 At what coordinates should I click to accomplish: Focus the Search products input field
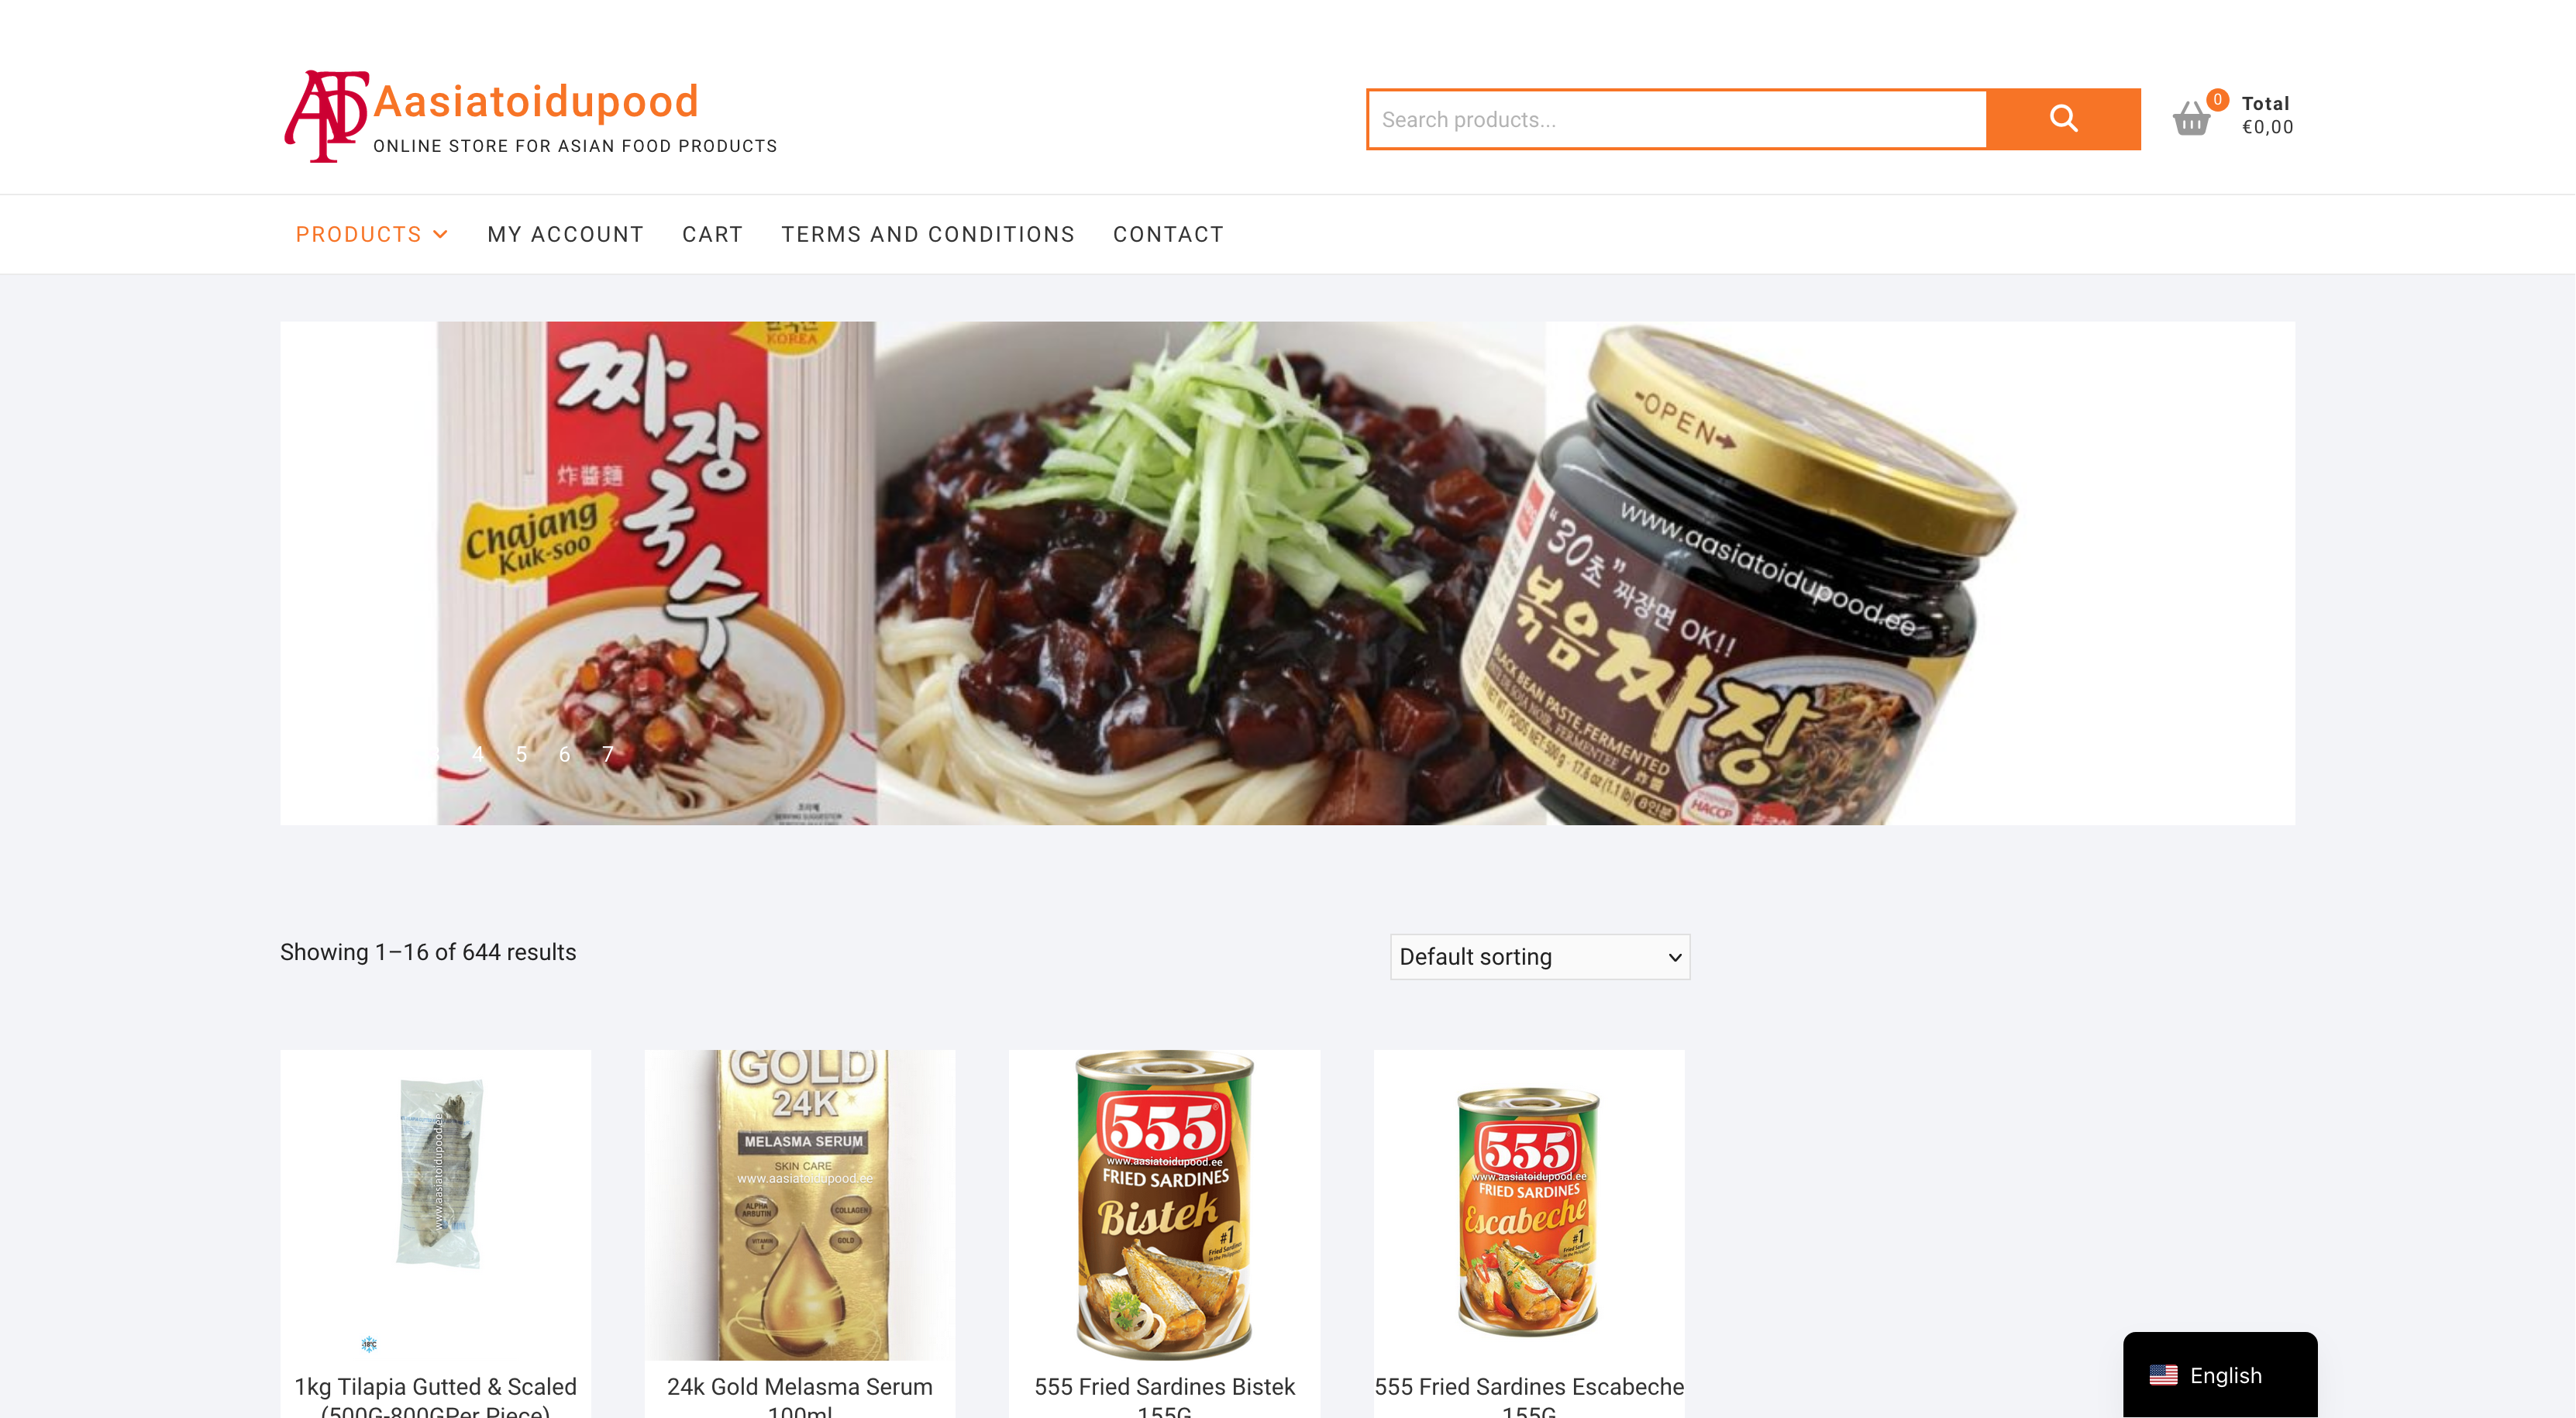pyautogui.click(x=1677, y=119)
